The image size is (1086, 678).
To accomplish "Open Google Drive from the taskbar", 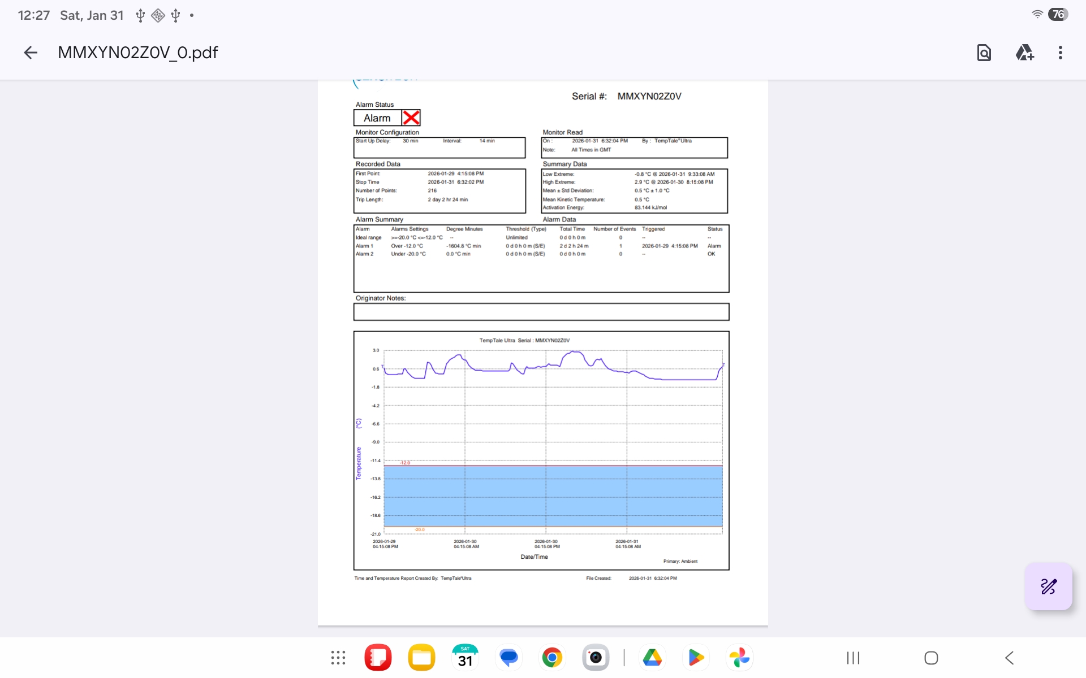I will (x=652, y=658).
